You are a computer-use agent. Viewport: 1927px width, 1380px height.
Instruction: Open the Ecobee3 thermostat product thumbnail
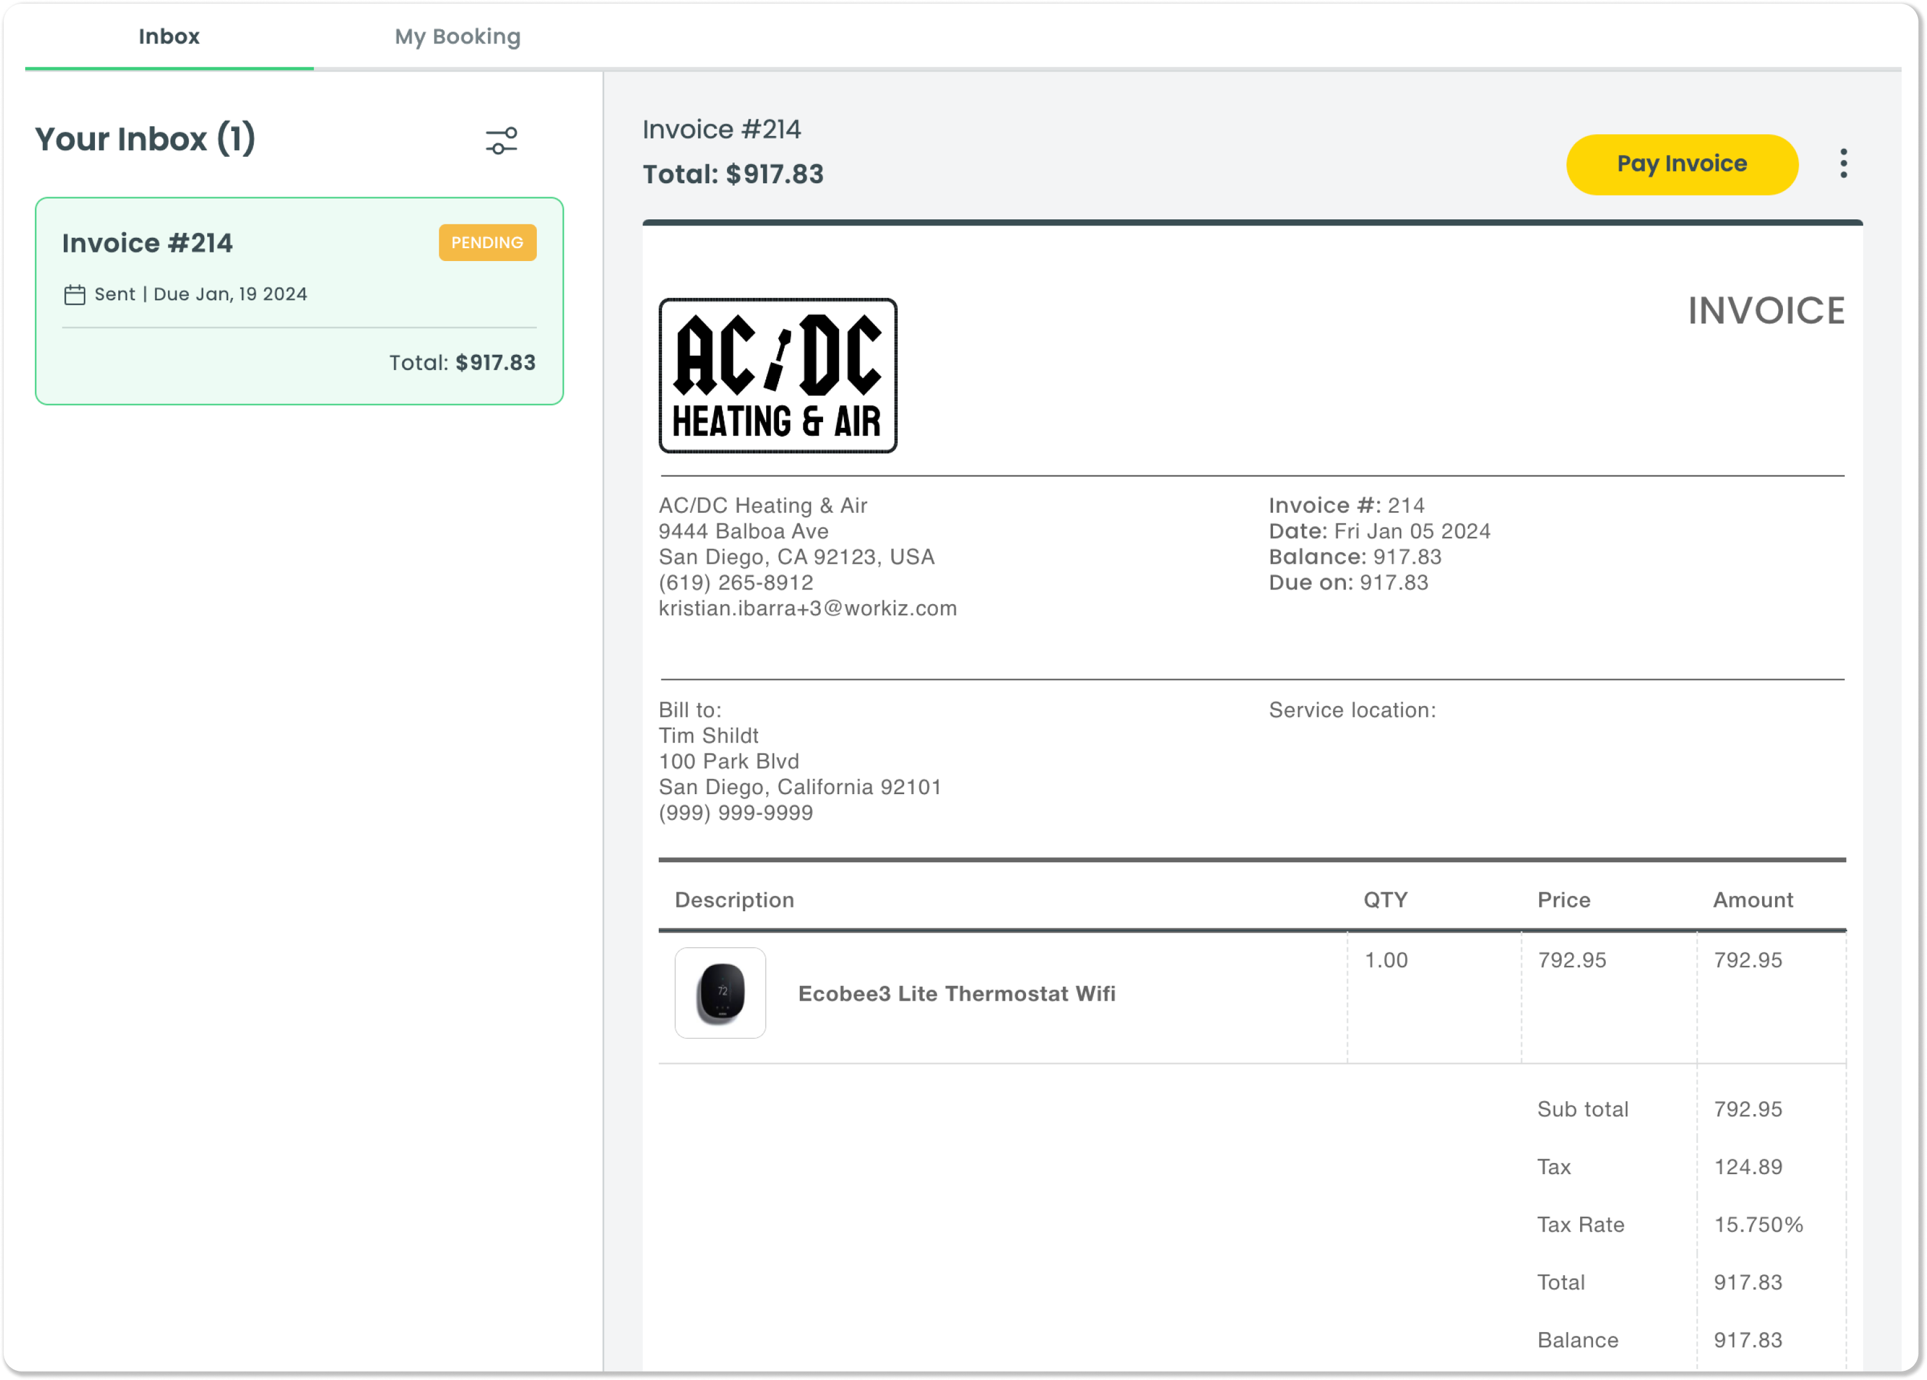coord(720,993)
